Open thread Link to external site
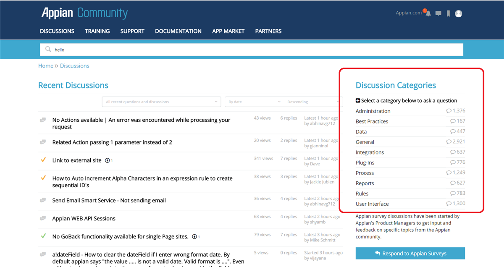 (x=77, y=160)
